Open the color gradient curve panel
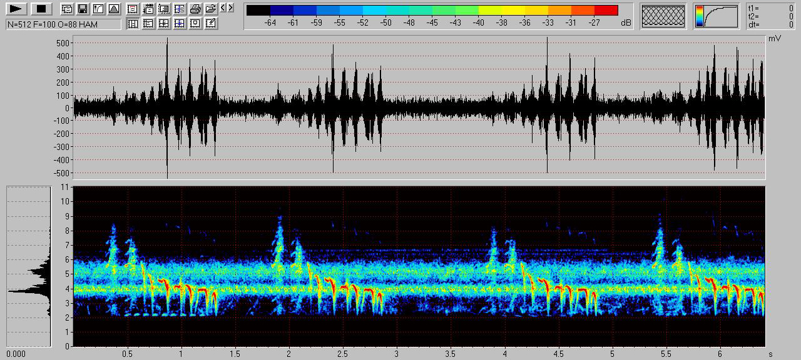This screenshot has height=360, width=801. coord(716,16)
